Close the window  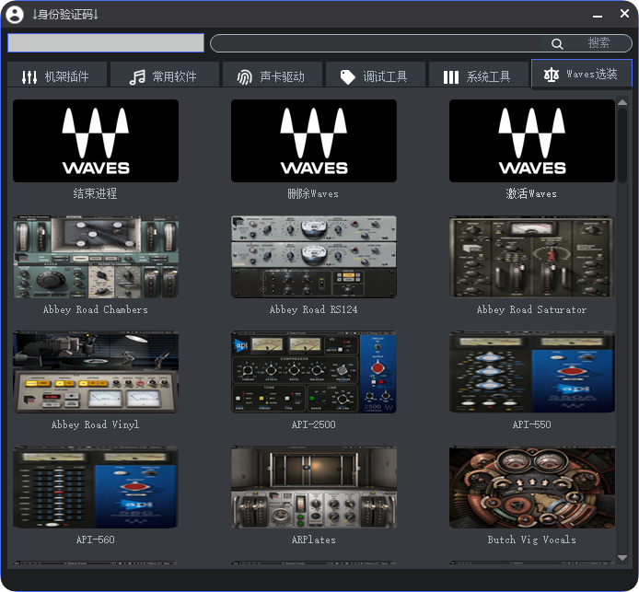624,14
